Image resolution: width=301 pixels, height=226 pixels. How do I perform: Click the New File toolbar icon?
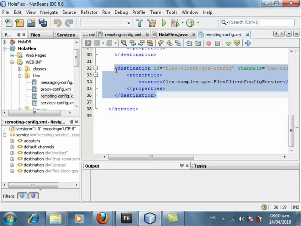tap(8, 23)
